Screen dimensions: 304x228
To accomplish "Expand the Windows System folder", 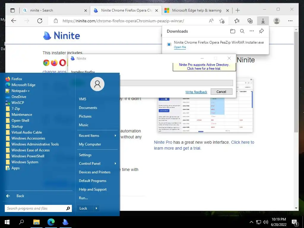I will click(x=22, y=162).
